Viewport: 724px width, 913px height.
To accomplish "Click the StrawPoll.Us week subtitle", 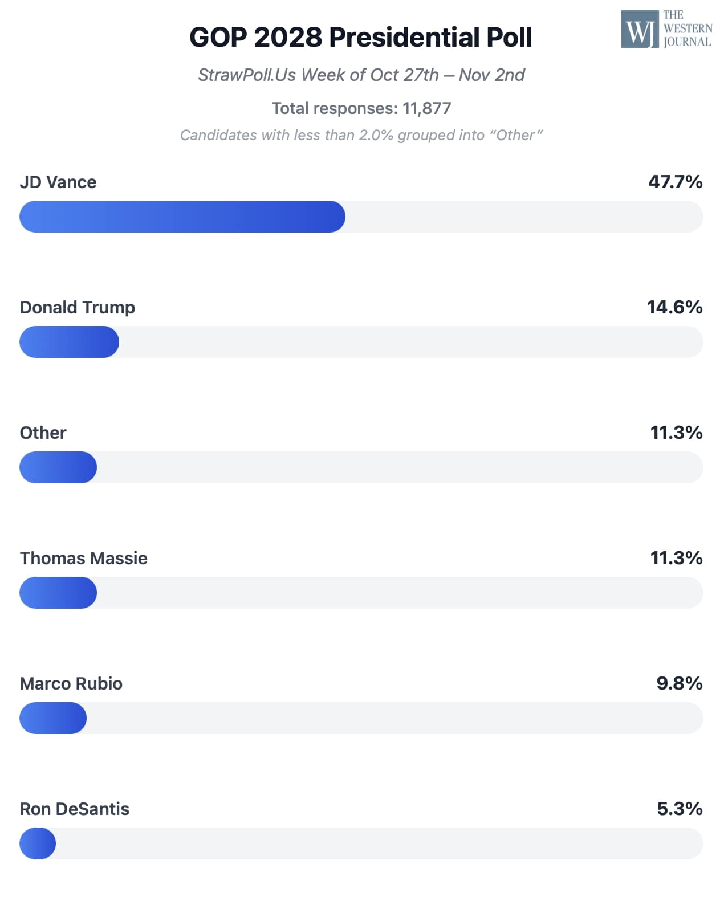I will click(361, 75).
